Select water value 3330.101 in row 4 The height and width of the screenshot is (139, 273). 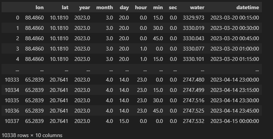pyautogui.click(x=193, y=59)
